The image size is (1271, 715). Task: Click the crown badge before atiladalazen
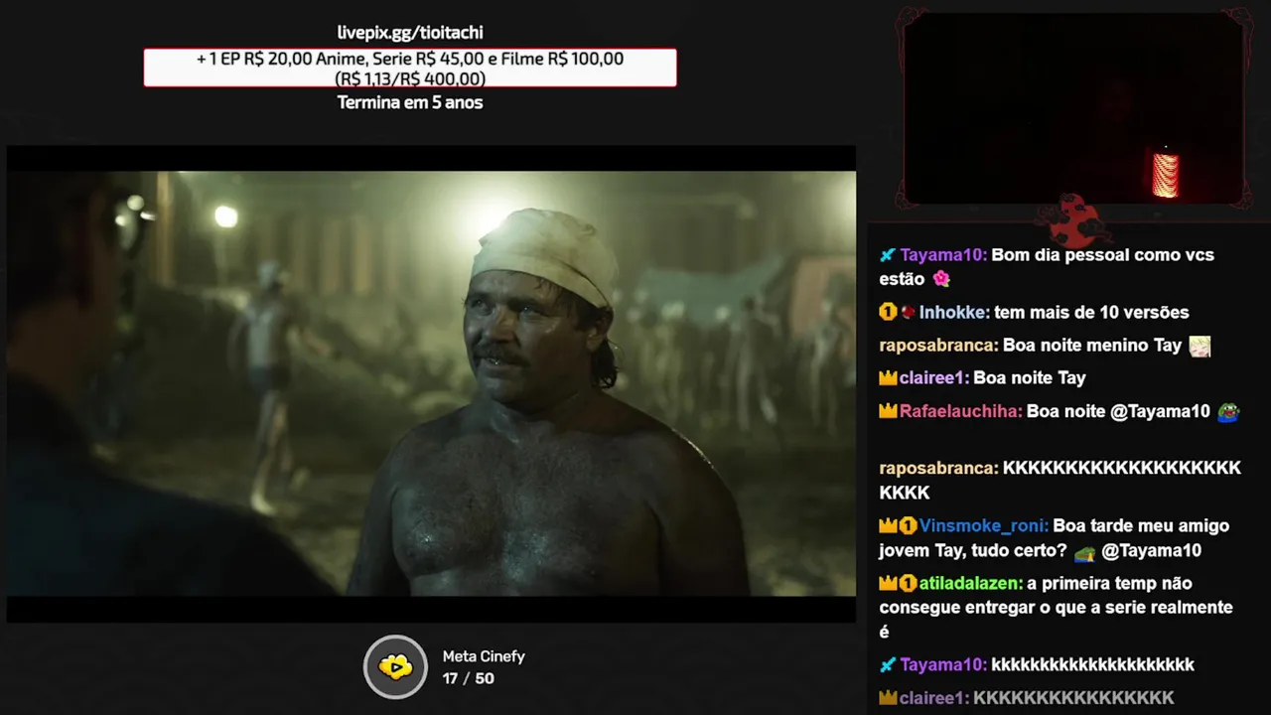point(888,584)
